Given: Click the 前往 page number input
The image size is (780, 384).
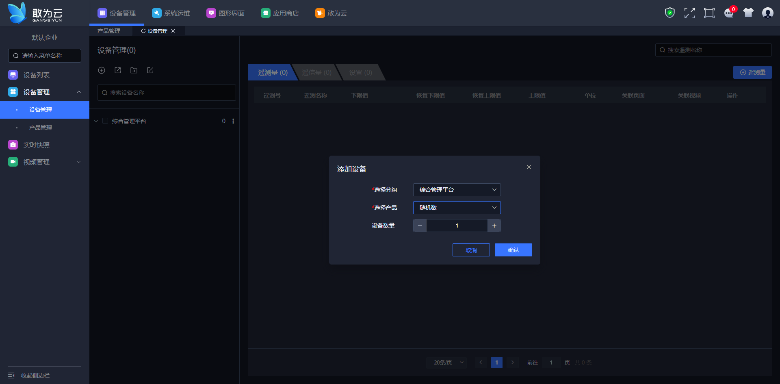Looking at the screenshot, I should (551, 362).
